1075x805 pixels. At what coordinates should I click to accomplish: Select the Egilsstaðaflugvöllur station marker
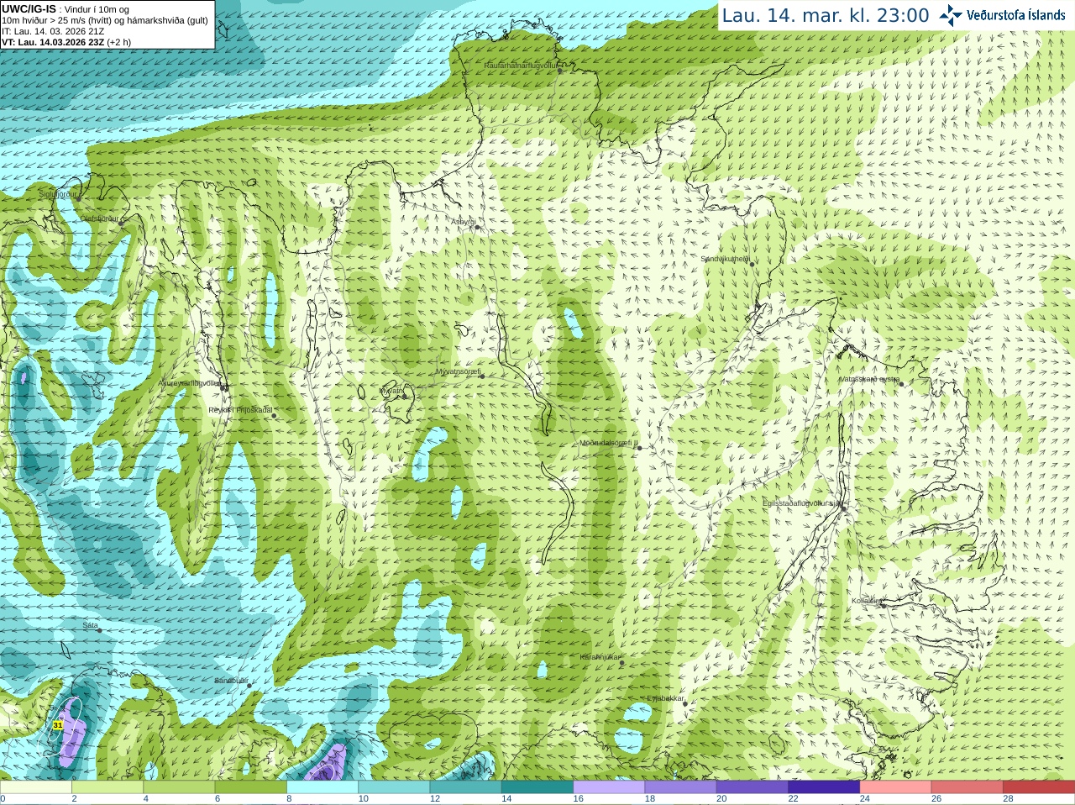coord(843,508)
